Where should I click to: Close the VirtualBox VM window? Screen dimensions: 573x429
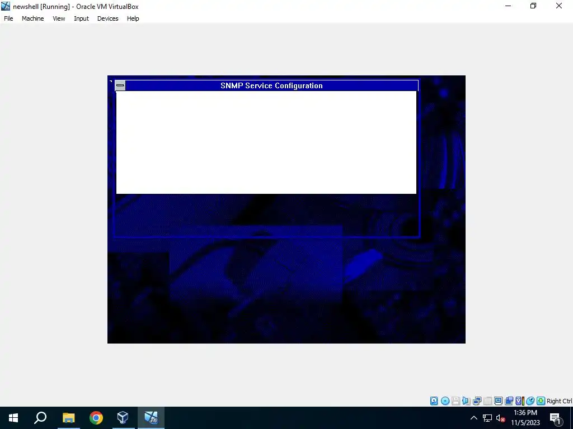tap(559, 6)
